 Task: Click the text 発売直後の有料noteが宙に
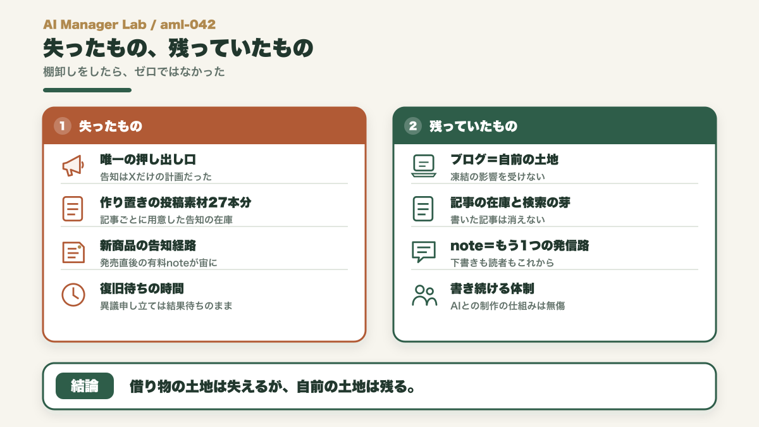159,263
